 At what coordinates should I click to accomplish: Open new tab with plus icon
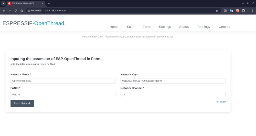(x=49, y=3)
